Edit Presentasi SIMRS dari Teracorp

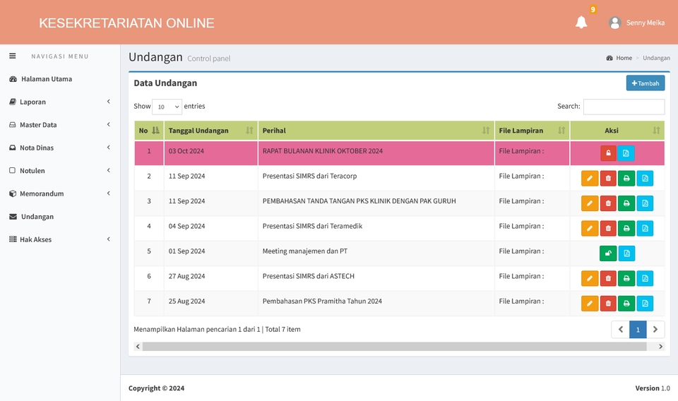click(589, 178)
